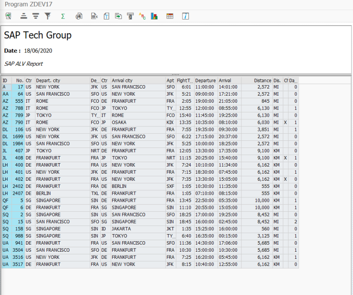
Task: Select flight number 555 cell
Action: [18, 101]
